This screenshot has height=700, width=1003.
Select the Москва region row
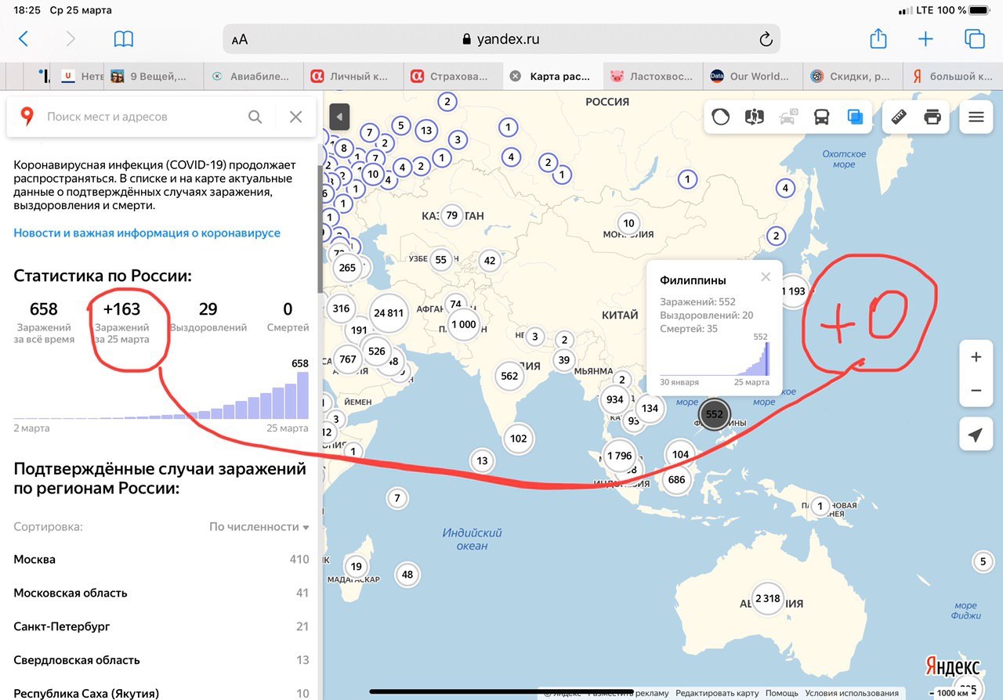coord(161,560)
